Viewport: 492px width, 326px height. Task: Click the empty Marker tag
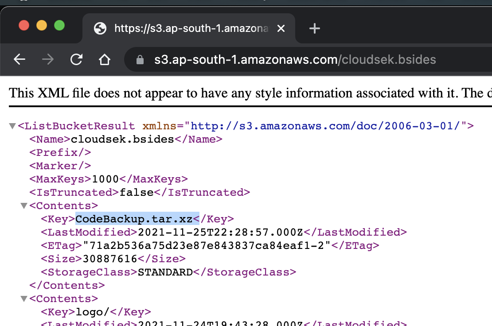[60, 166]
